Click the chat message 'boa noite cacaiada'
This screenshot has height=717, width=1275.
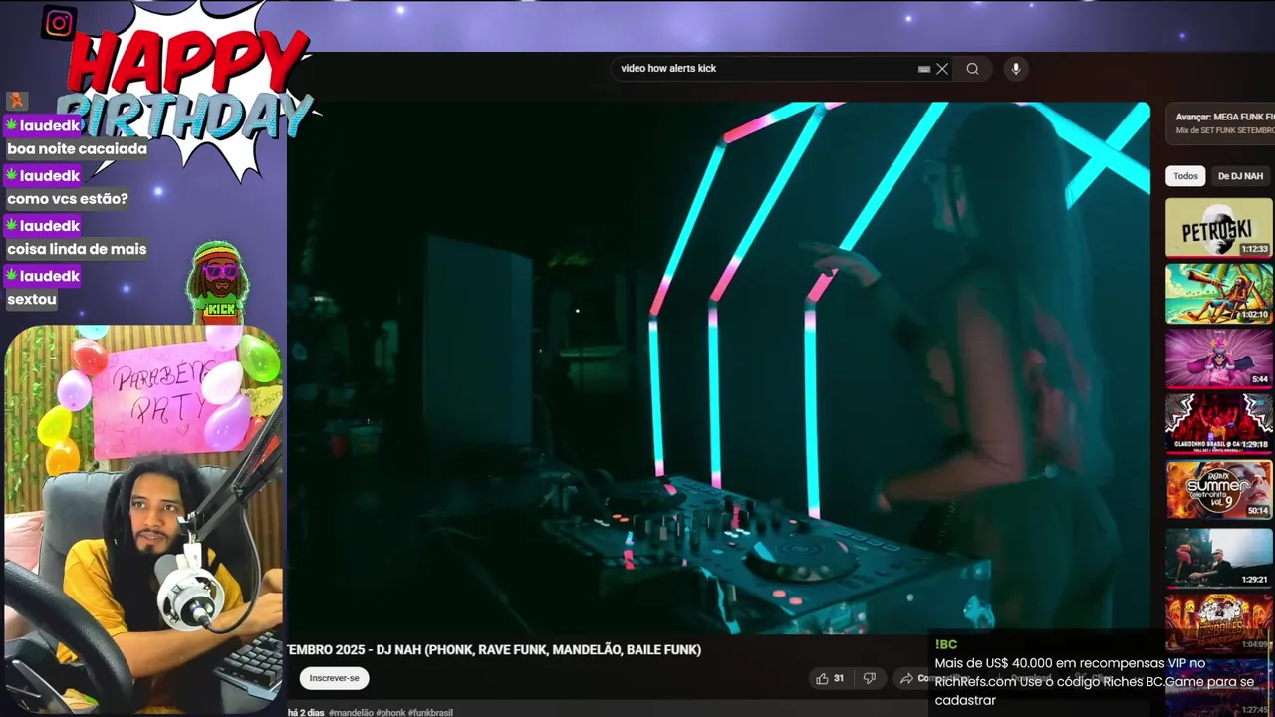pos(77,149)
